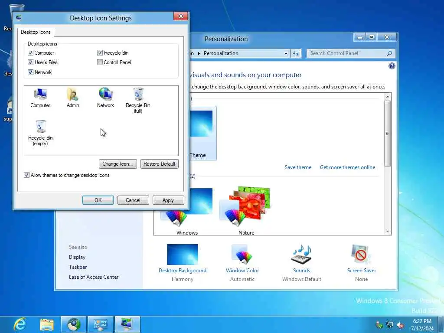
Task: Toggle the User's Files checkbox
Action: [31, 62]
